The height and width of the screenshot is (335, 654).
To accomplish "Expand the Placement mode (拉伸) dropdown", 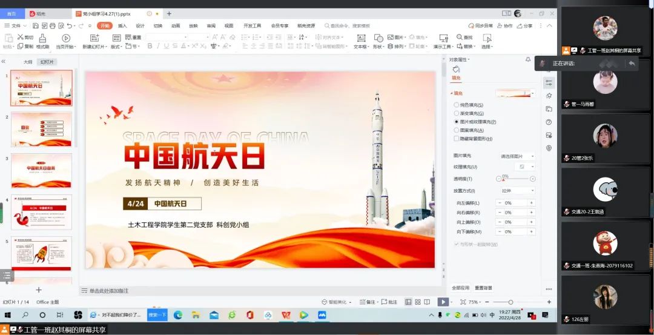I will [517, 191].
